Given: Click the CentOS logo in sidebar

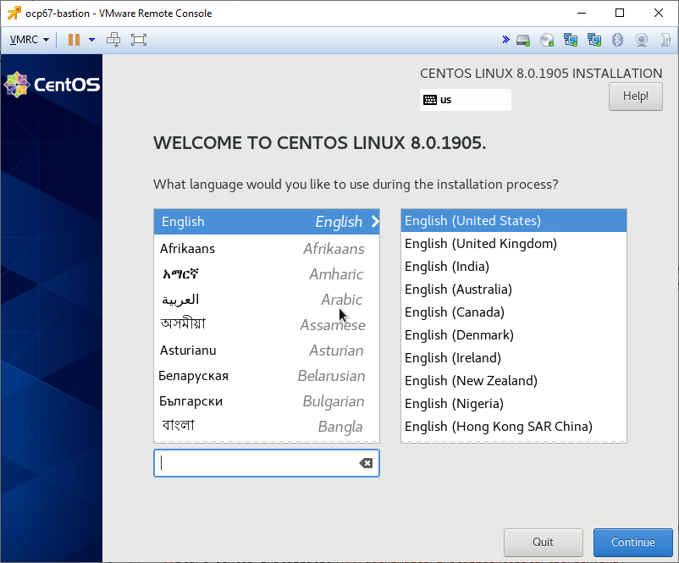Looking at the screenshot, I should click(x=52, y=85).
